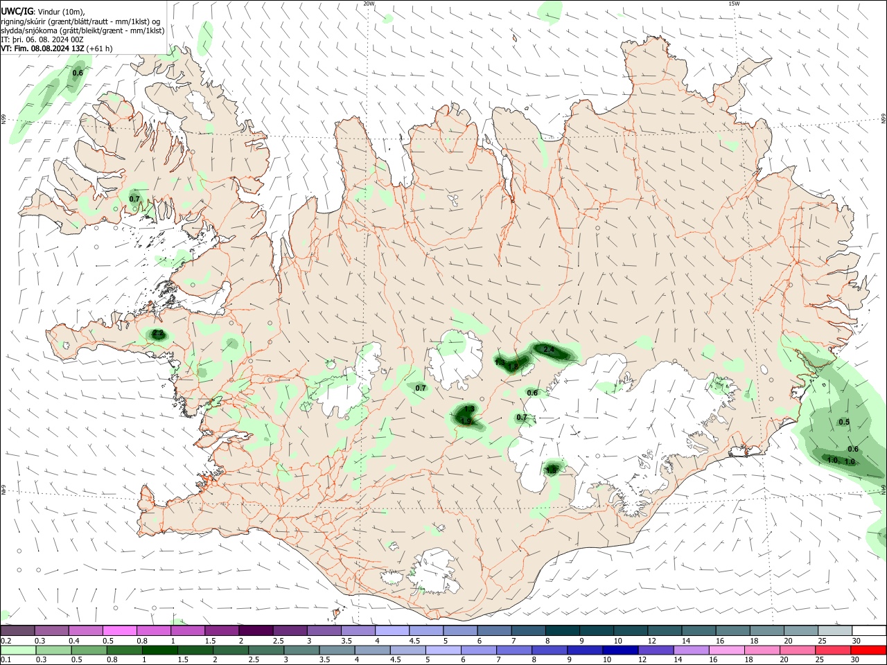Viewport: 887px width, 665px height.
Task: Click the 'VT: Fim. 08.08.2024 13Z (+61 h)' line
Action: tap(57, 48)
